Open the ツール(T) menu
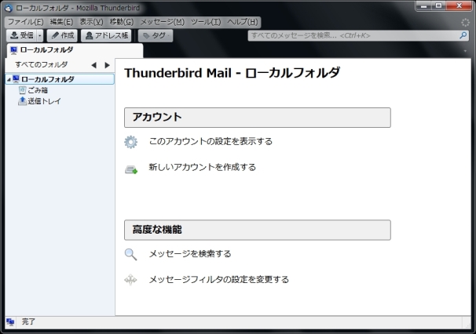 tap(206, 22)
